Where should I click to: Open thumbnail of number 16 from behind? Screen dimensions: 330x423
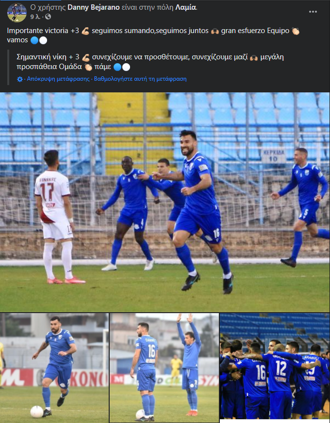pos(164,368)
